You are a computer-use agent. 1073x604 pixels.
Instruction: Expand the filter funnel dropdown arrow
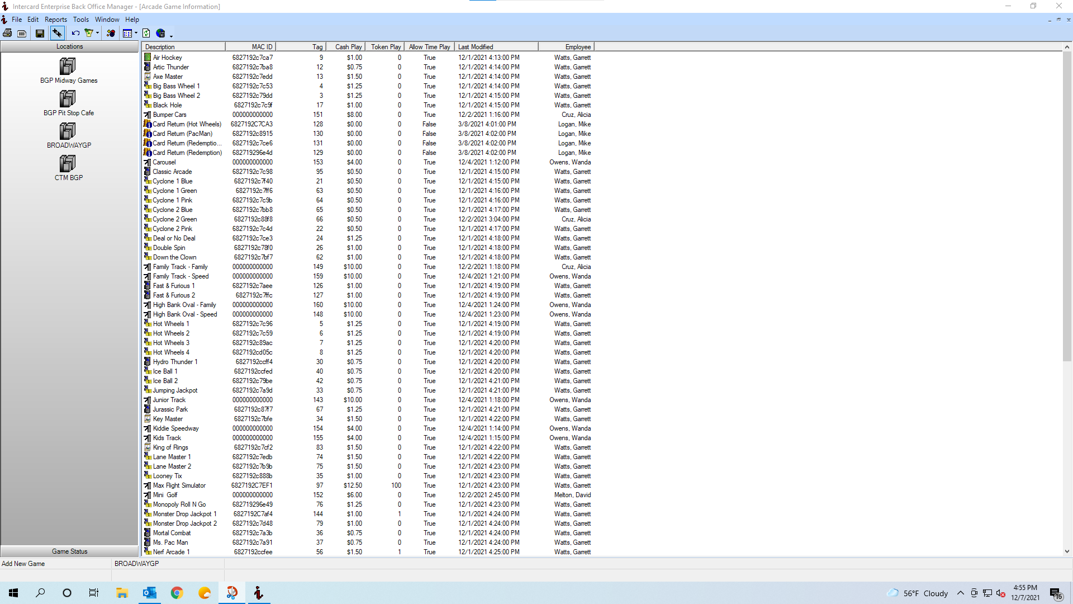(x=97, y=34)
